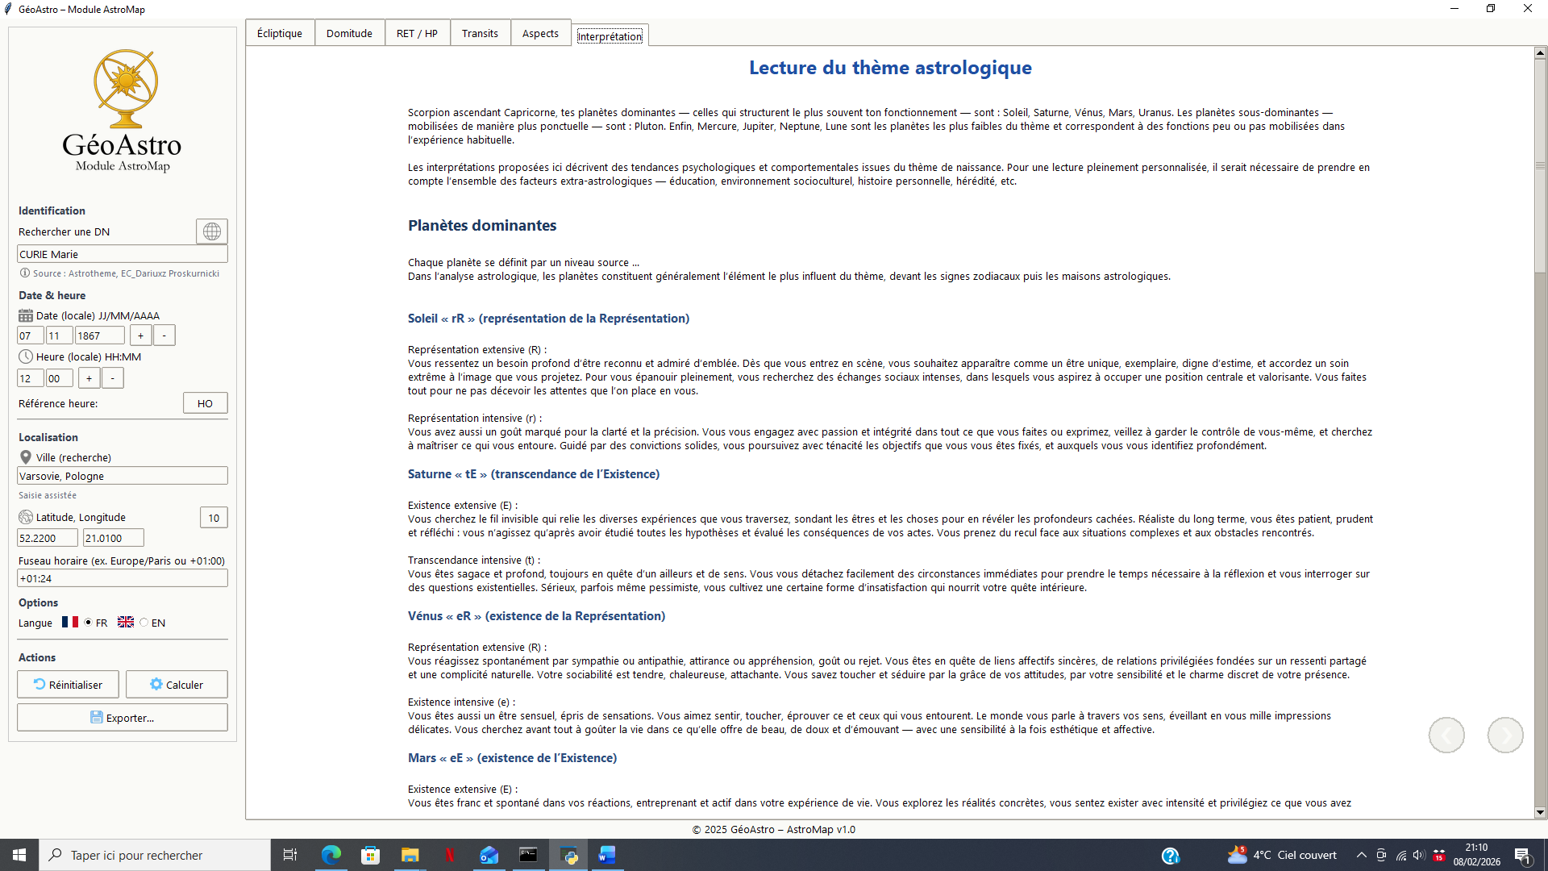
Task: Click the 10 button beside Latitude, Longitude
Action: 214,518
